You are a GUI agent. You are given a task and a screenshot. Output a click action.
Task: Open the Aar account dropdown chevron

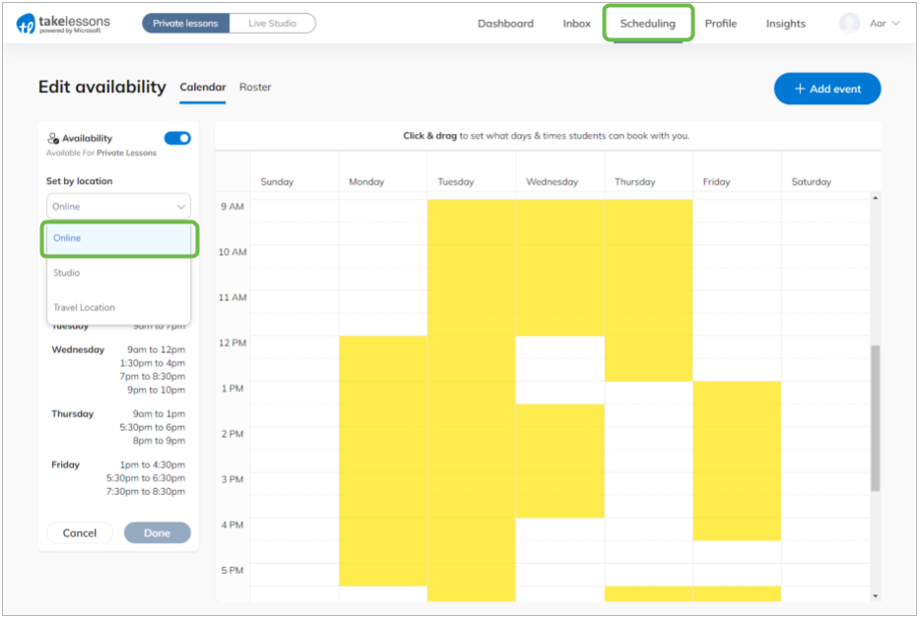coord(895,24)
